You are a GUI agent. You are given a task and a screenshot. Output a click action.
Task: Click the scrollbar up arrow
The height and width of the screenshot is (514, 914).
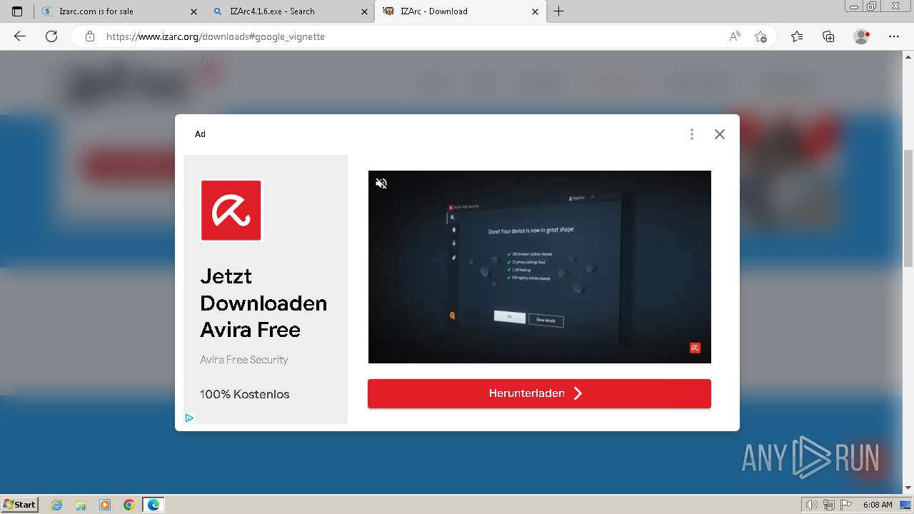pyautogui.click(x=908, y=56)
